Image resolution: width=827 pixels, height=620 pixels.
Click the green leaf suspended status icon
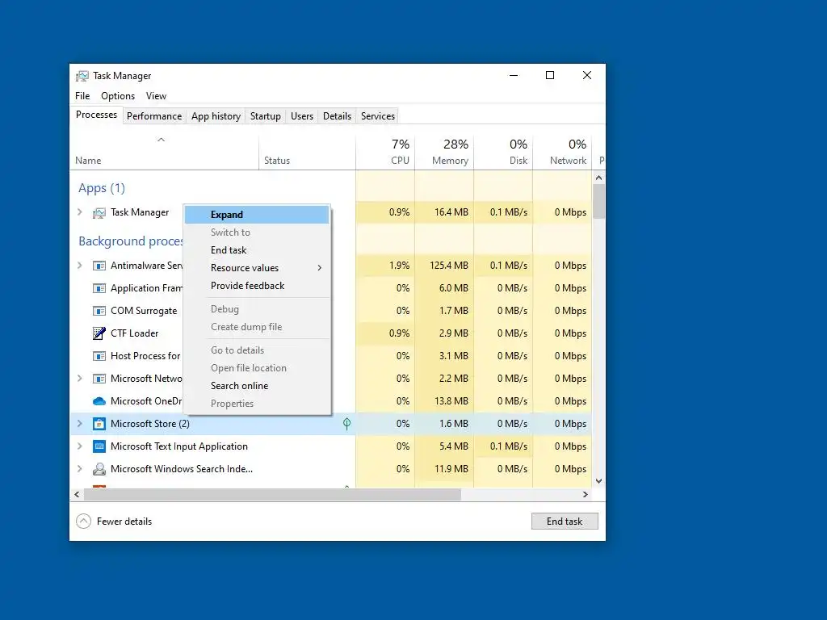(x=346, y=424)
